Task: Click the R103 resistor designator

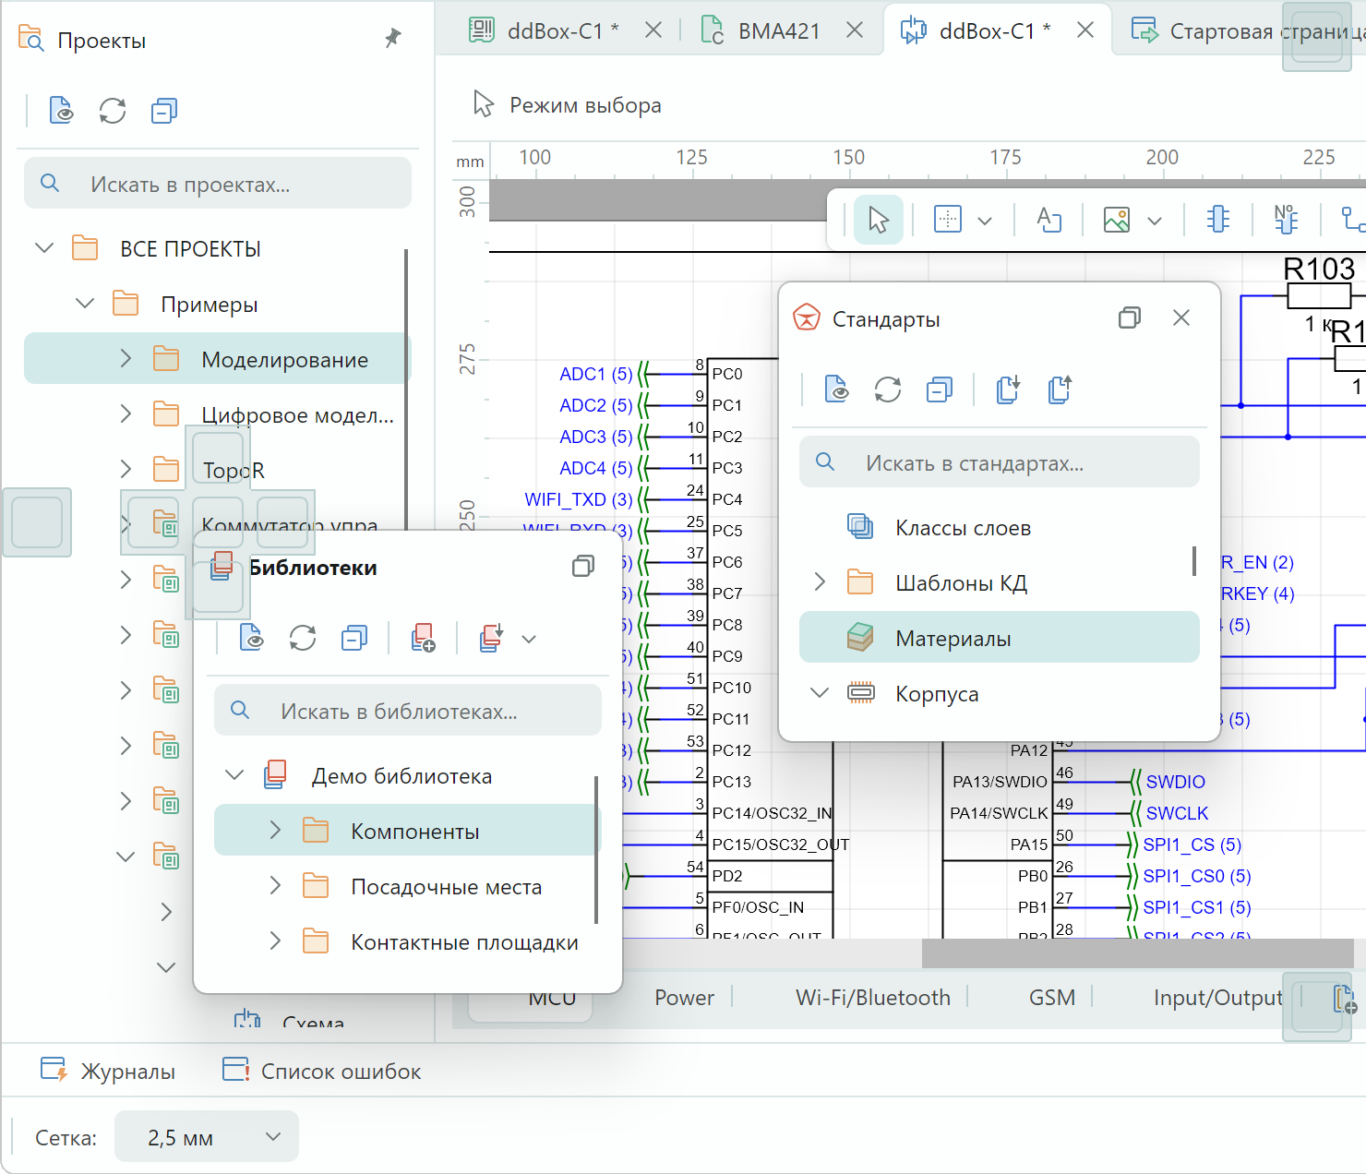Action: click(x=1319, y=269)
